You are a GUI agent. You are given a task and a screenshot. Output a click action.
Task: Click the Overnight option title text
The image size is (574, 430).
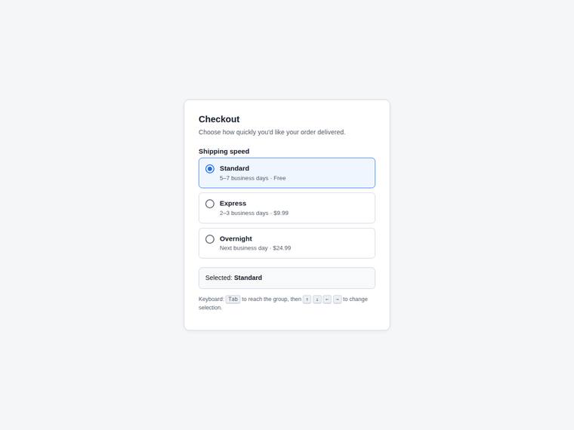point(236,238)
